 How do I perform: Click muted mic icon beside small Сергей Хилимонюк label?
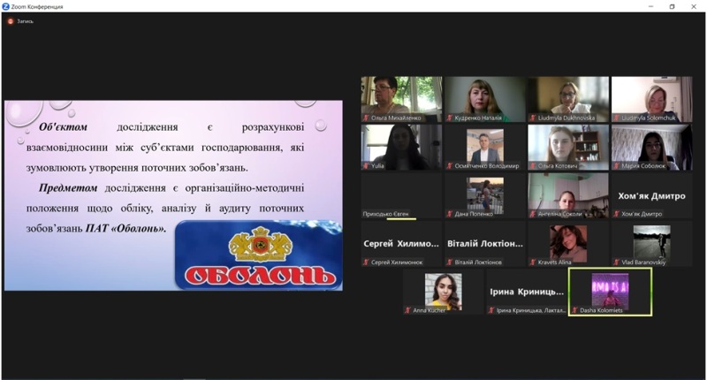(x=366, y=262)
